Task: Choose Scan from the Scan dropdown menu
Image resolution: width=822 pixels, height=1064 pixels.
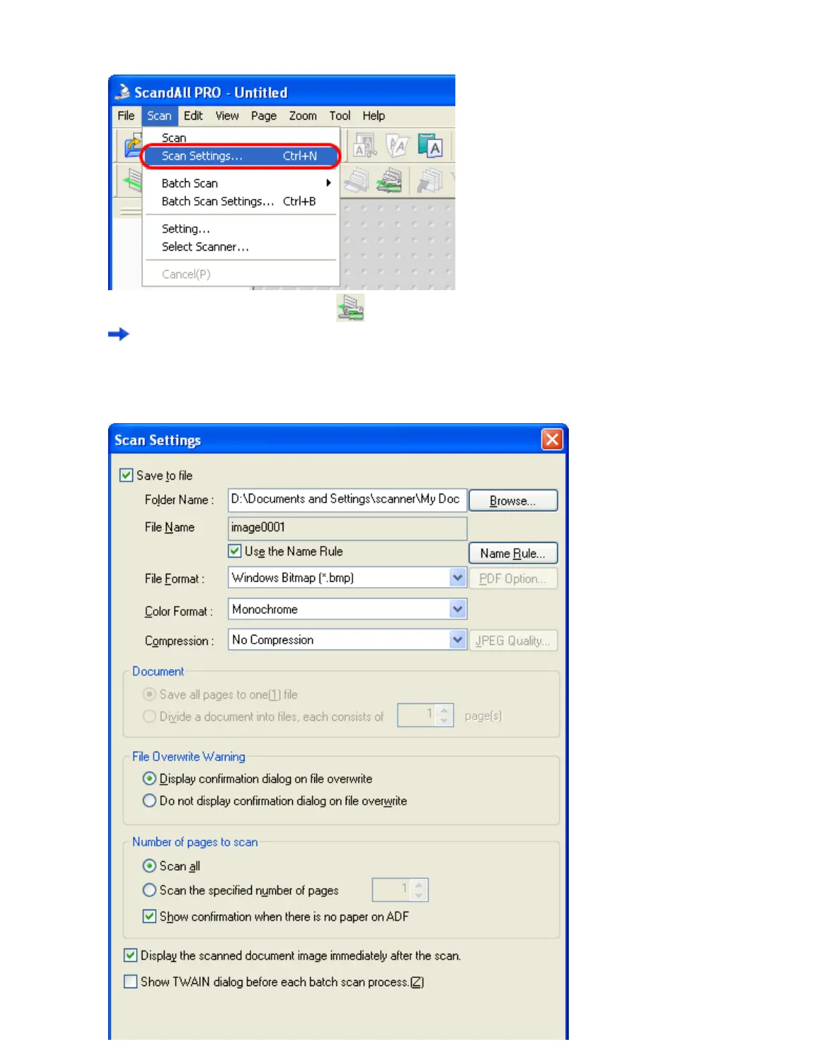Action: [240, 138]
